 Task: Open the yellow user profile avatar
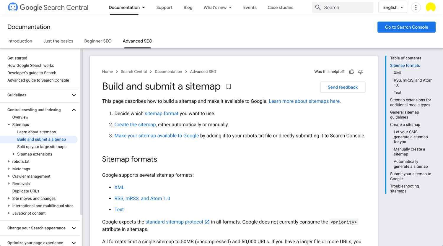pyautogui.click(x=431, y=7)
